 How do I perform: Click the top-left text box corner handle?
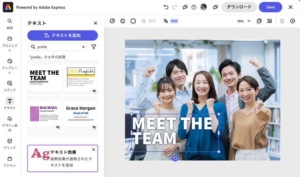(x=132, y=114)
